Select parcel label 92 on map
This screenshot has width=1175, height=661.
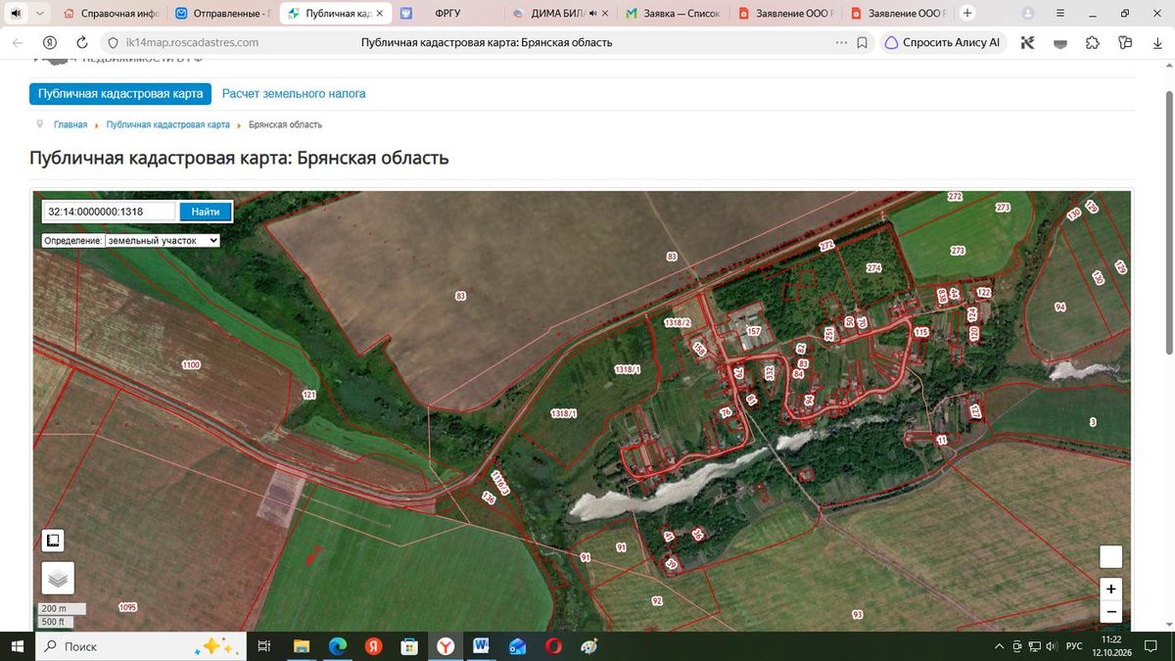coord(657,599)
